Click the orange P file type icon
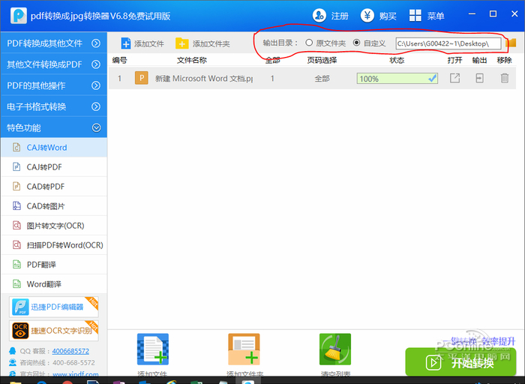Screen dimensions: 525x384 tap(142, 78)
